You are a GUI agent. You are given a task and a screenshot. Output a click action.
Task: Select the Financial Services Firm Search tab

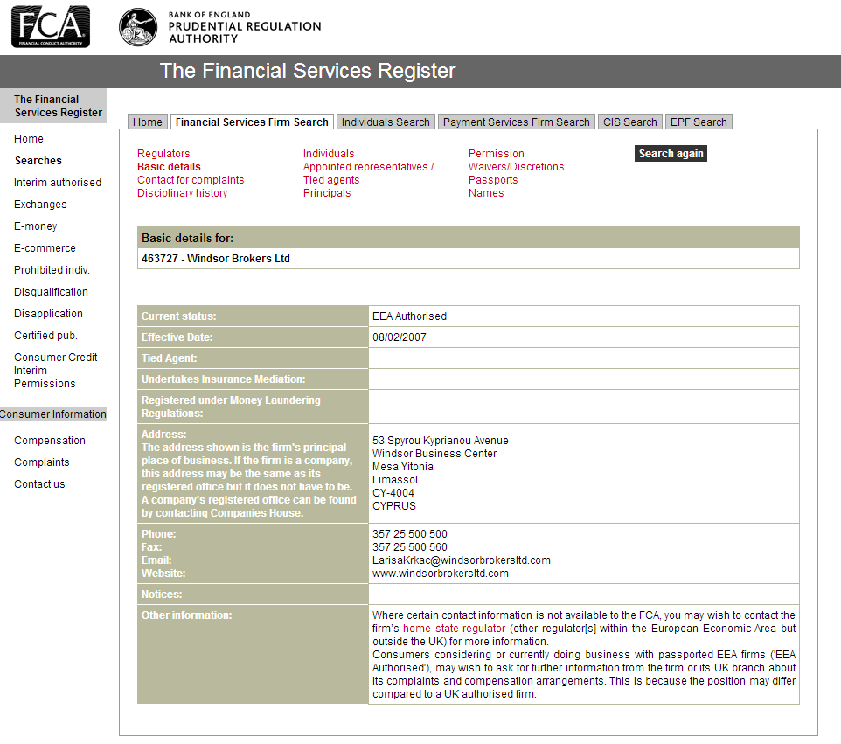tap(252, 122)
